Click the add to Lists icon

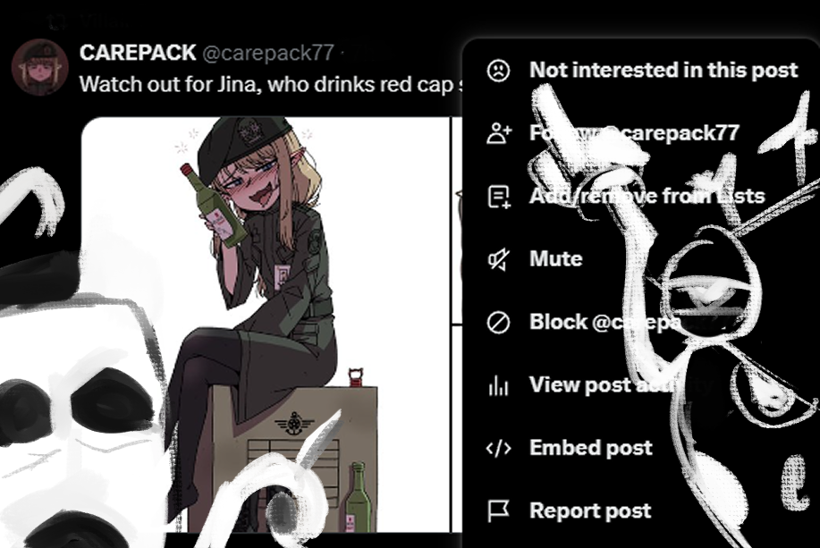point(499,197)
